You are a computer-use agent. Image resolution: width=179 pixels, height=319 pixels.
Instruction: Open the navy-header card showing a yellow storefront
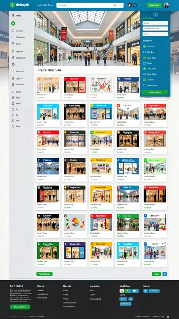(75, 254)
